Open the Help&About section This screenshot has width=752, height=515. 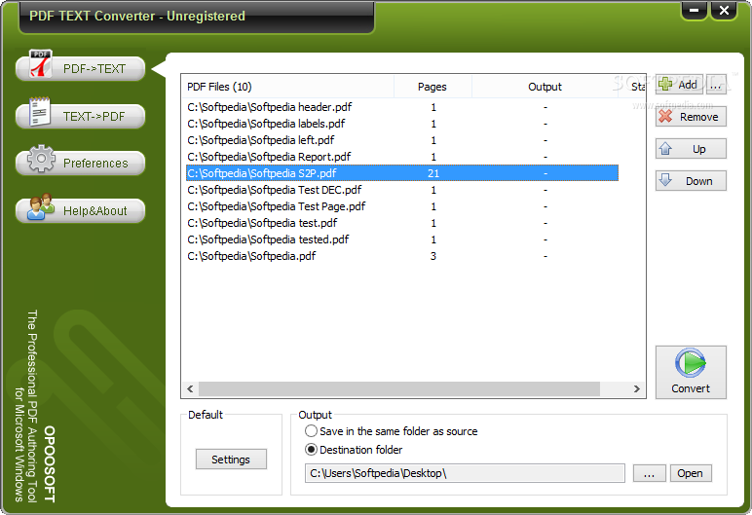[x=81, y=210]
